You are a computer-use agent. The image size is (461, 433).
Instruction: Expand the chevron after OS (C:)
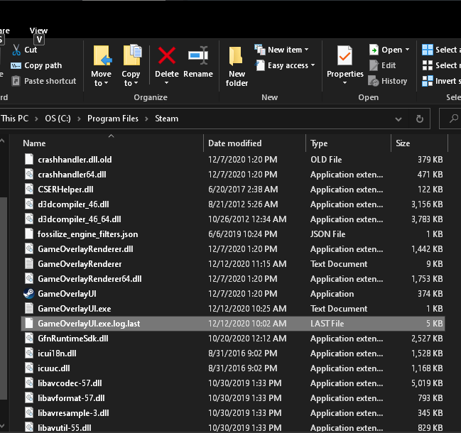[79, 119]
